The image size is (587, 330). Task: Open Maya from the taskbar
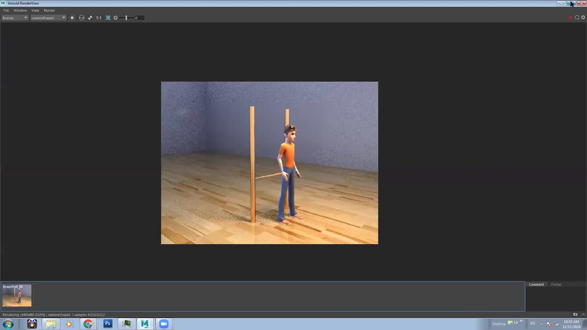[145, 324]
